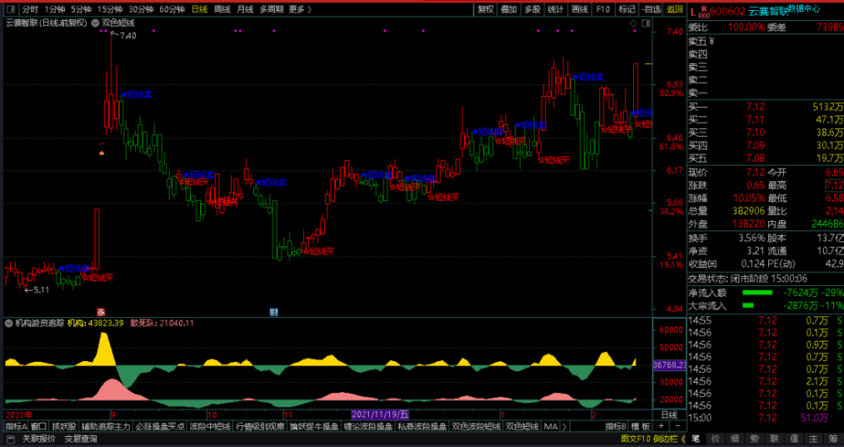Open the 统计 statistics tool
The image size is (844, 447).
tap(555, 9)
